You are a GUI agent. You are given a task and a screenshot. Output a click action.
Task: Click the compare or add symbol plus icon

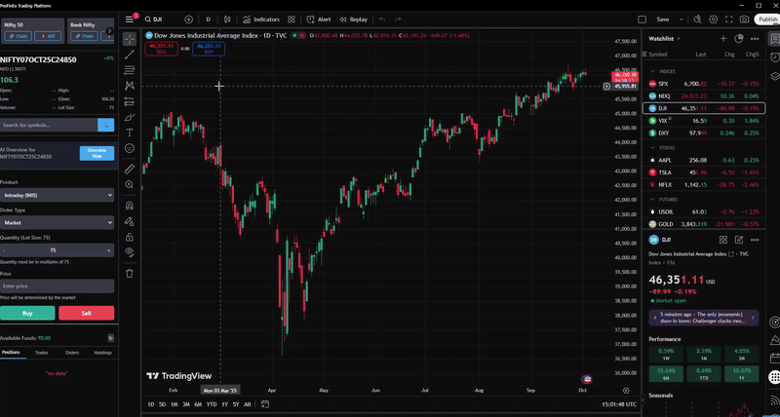coord(188,19)
